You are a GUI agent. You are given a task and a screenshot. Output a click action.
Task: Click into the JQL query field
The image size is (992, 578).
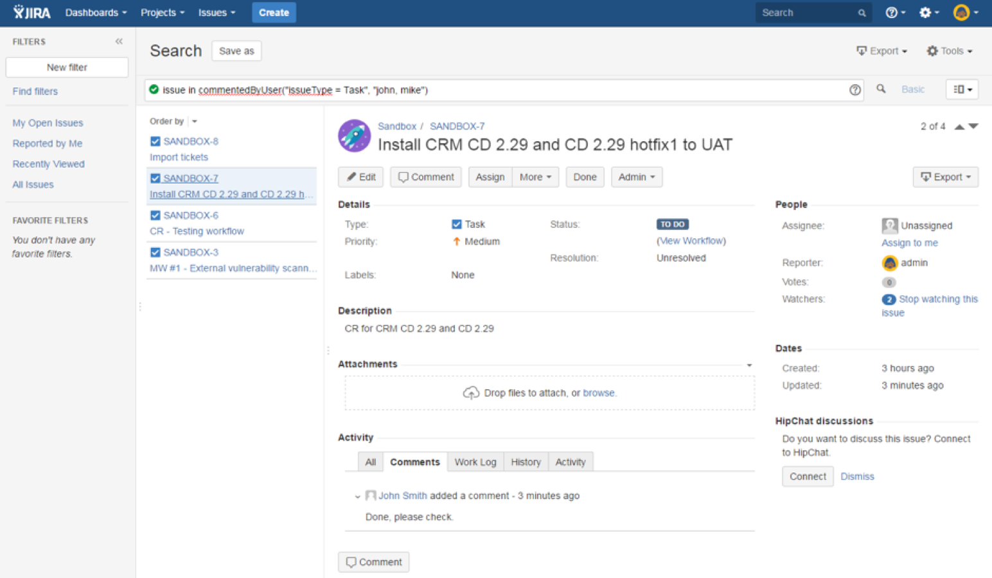(504, 90)
